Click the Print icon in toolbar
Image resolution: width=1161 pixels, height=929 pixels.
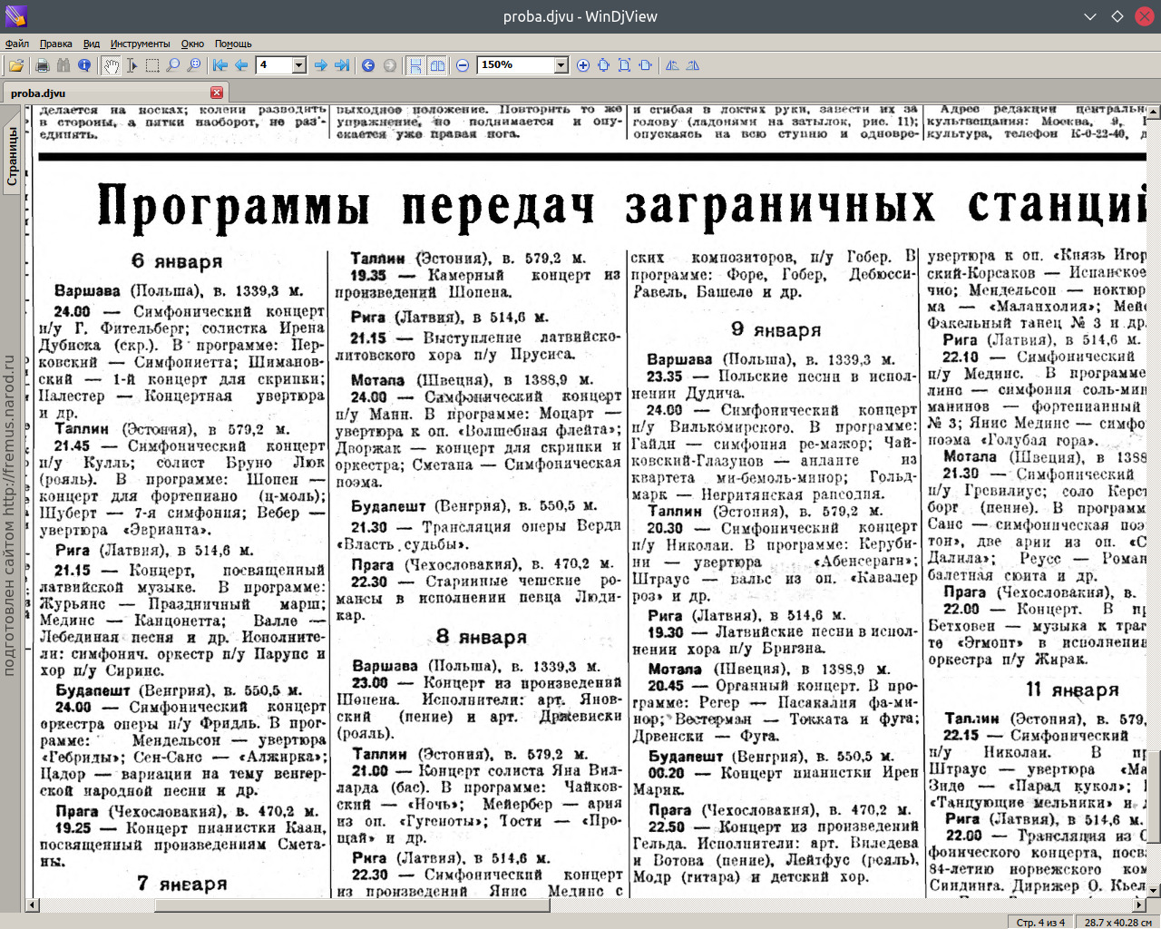pyautogui.click(x=42, y=65)
